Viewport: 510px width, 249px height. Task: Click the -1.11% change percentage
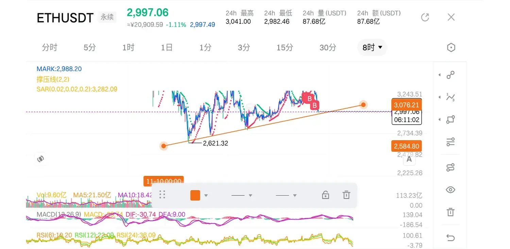[176, 24]
